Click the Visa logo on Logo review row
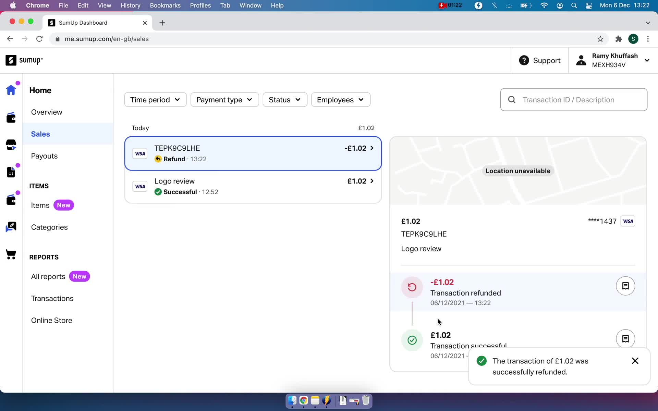The width and height of the screenshot is (658, 411). [x=140, y=186]
